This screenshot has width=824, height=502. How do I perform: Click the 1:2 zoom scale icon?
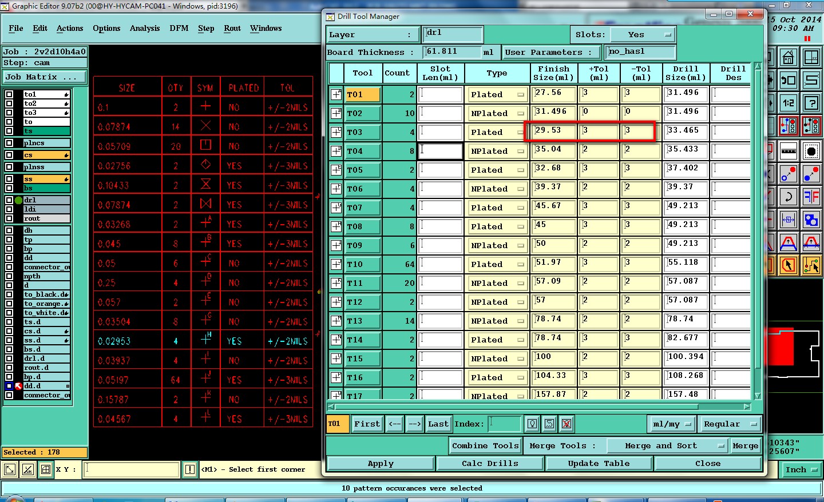tap(788, 103)
